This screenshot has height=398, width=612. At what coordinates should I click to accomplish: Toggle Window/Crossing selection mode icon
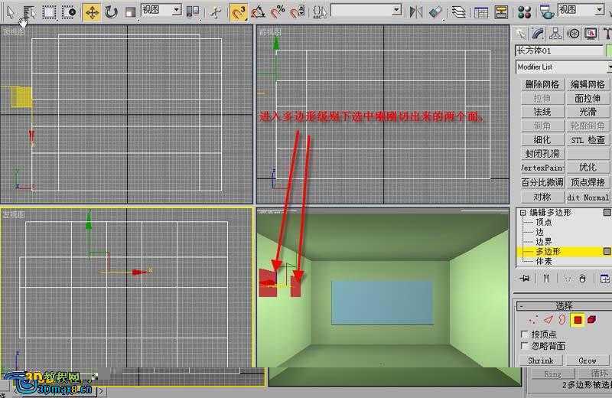70,12
